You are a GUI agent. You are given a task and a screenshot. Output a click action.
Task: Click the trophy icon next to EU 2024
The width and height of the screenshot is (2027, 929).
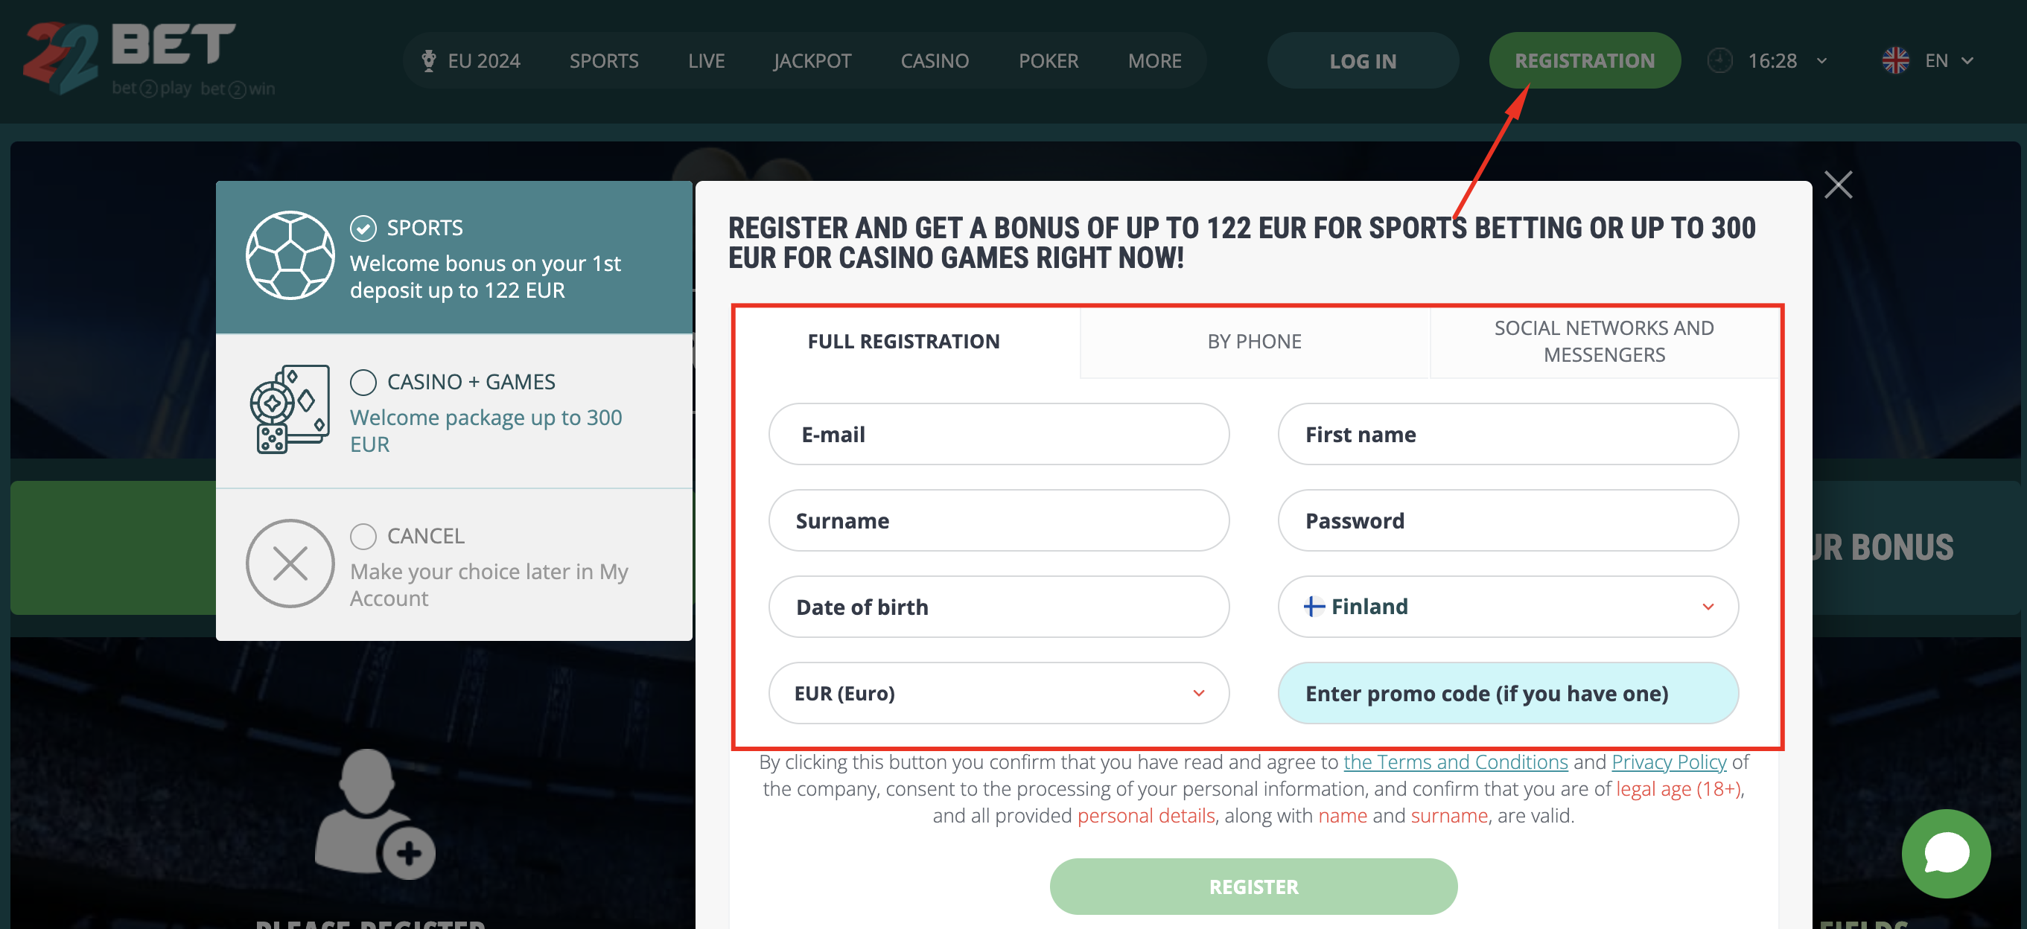coord(429,60)
